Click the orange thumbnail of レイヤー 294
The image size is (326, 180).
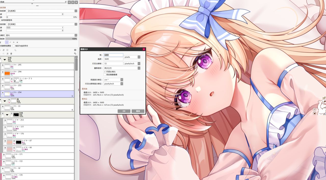[x=7, y=73]
